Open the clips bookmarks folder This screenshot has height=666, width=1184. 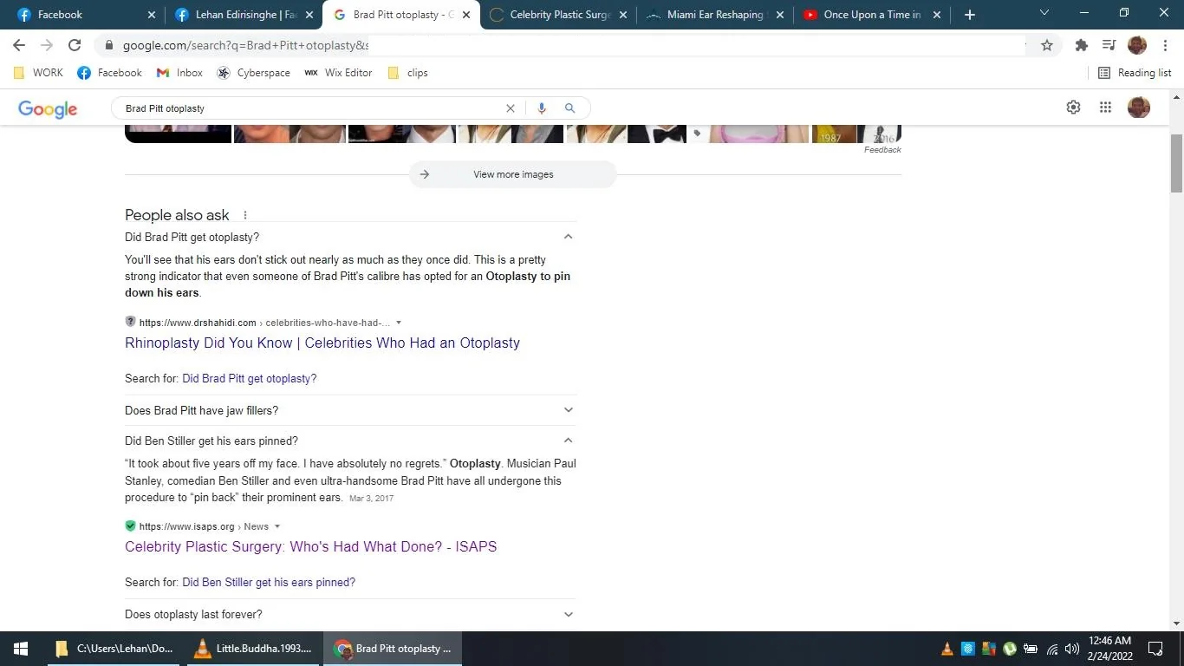[x=407, y=73]
